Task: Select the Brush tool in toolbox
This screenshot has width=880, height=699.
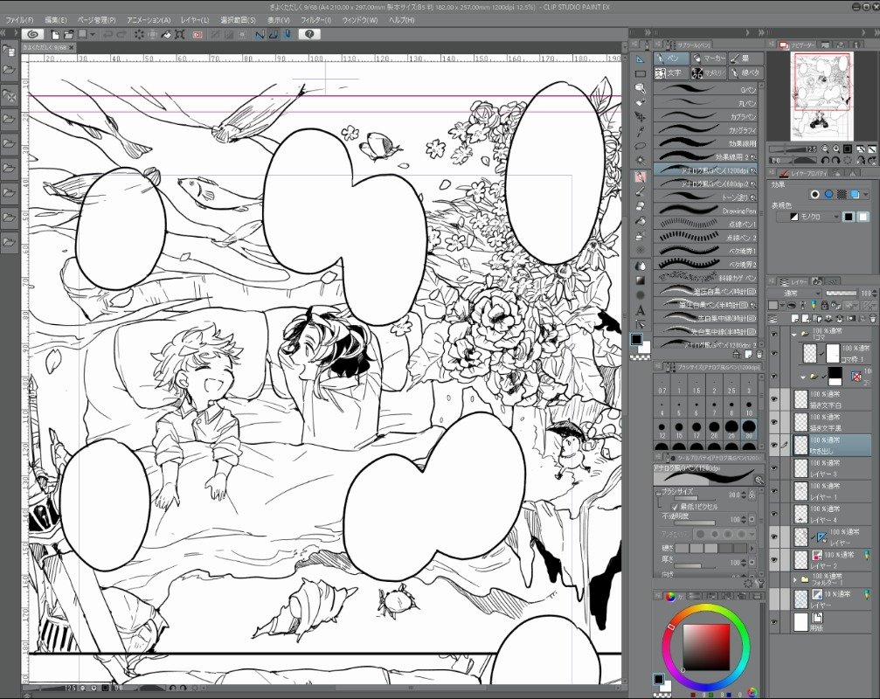Action: coord(641,191)
